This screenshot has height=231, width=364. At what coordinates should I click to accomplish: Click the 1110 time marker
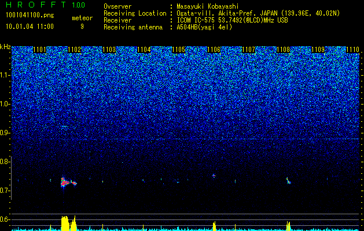click(353, 50)
